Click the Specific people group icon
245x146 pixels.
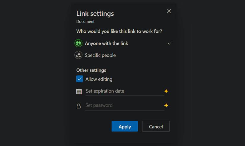point(78,55)
